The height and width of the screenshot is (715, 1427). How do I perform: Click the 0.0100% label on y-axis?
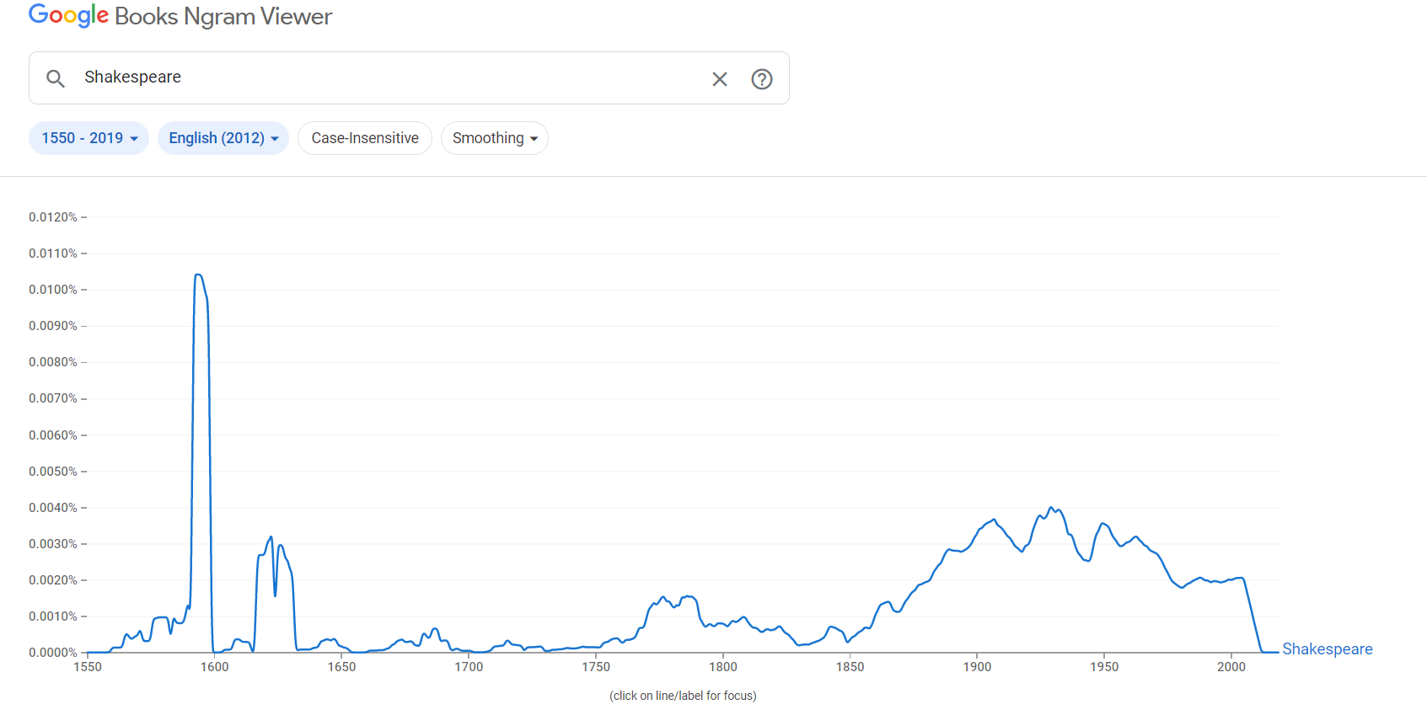tap(53, 290)
